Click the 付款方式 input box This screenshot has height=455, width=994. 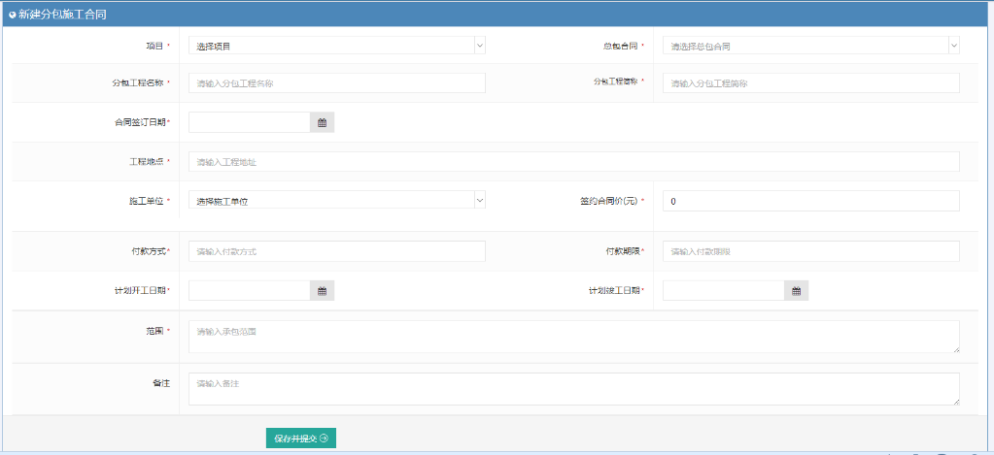[336, 251]
